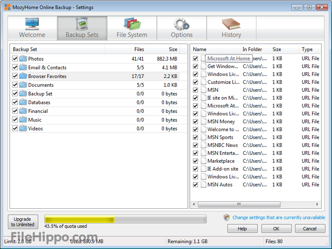Switch to the Backup Sets tab
Screen dimensions: 332x249
(x=82, y=28)
